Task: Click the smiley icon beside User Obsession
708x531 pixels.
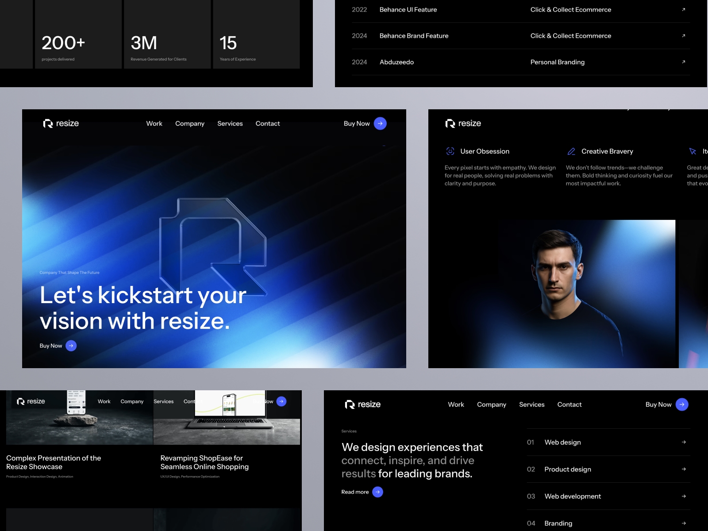Action: click(450, 151)
